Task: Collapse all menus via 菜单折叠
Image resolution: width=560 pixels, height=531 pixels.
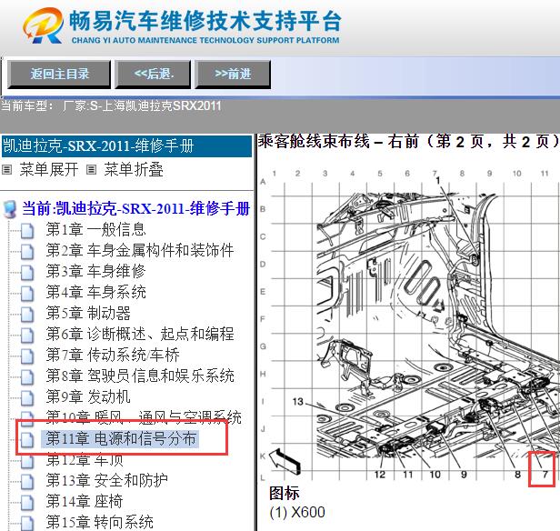Action: [x=134, y=169]
